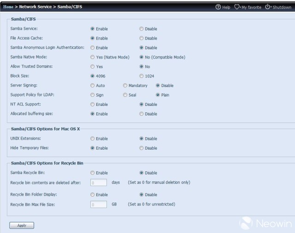The width and height of the screenshot is (295, 233).
Task: Disable UNIX Extensions
Action: 142,139
